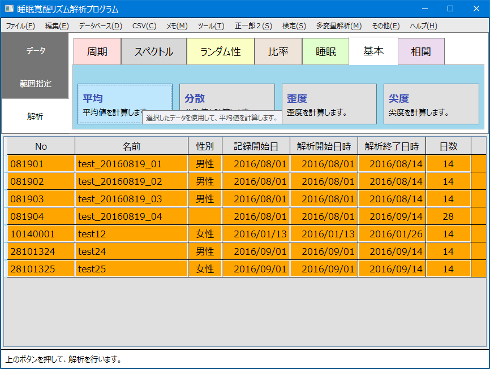
Task: Click the name test_20160819_02
Action: point(132,181)
